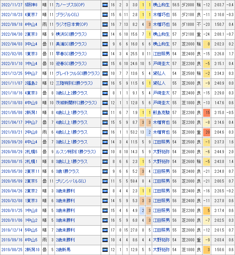The width and height of the screenshot is (235, 255).
Task: Open venue link 4東京7
Action: pos(31,15)
